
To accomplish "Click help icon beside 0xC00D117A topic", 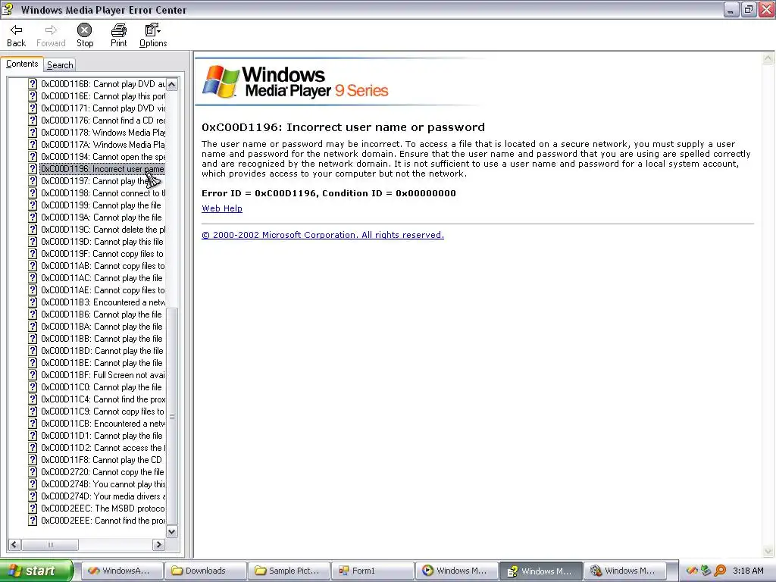I will click(x=33, y=145).
